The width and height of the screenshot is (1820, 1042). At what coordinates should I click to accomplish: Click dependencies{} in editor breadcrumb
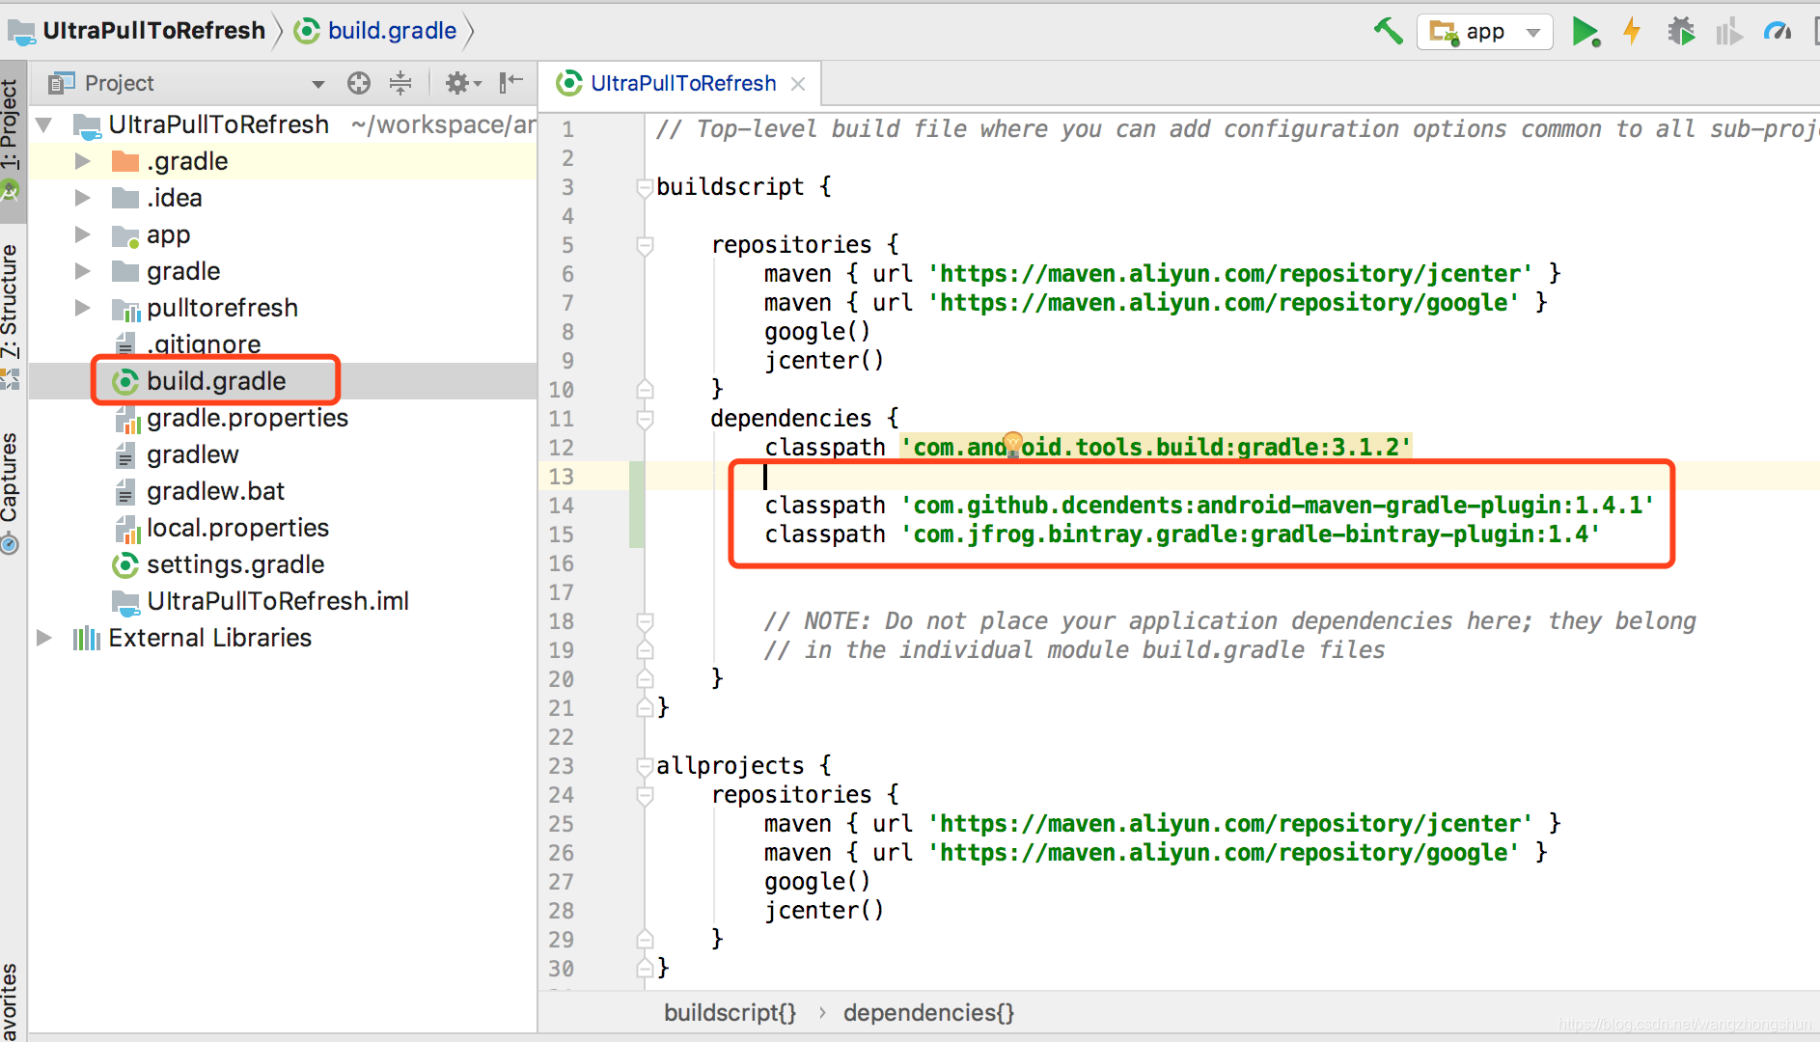[928, 1012]
